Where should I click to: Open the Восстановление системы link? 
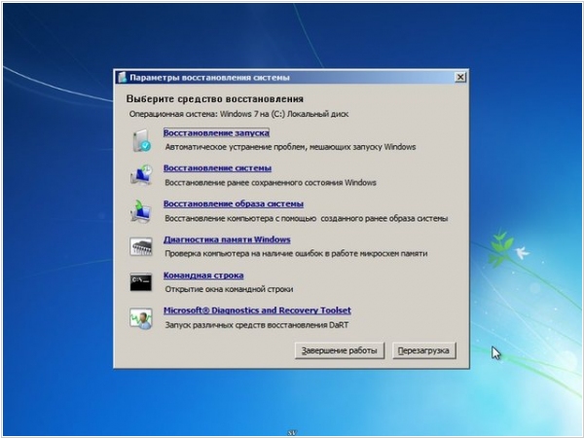pyautogui.click(x=217, y=168)
